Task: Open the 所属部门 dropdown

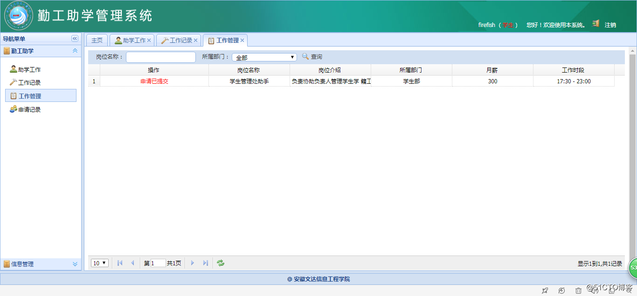Action: 264,57
